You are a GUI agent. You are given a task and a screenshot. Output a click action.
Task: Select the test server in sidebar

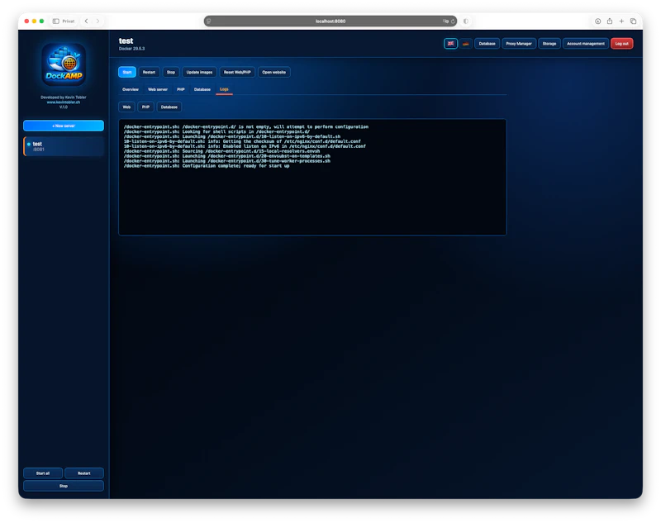tap(64, 146)
